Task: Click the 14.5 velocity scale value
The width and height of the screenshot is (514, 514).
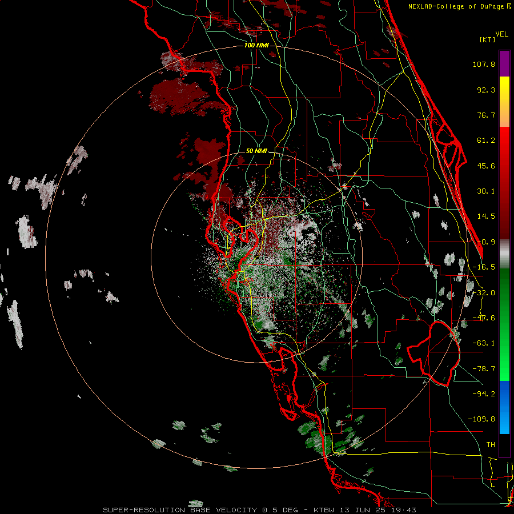Action: pyautogui.click(x=486, y=216)
